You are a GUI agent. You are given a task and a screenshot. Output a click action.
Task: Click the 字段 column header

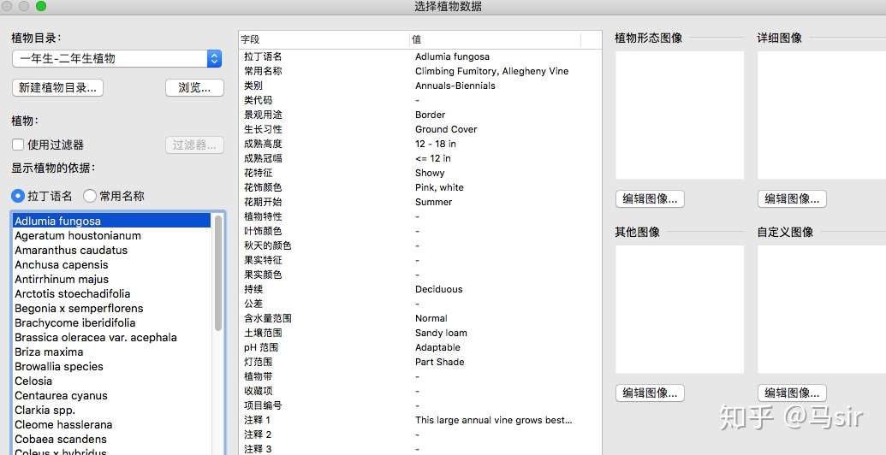324,39
